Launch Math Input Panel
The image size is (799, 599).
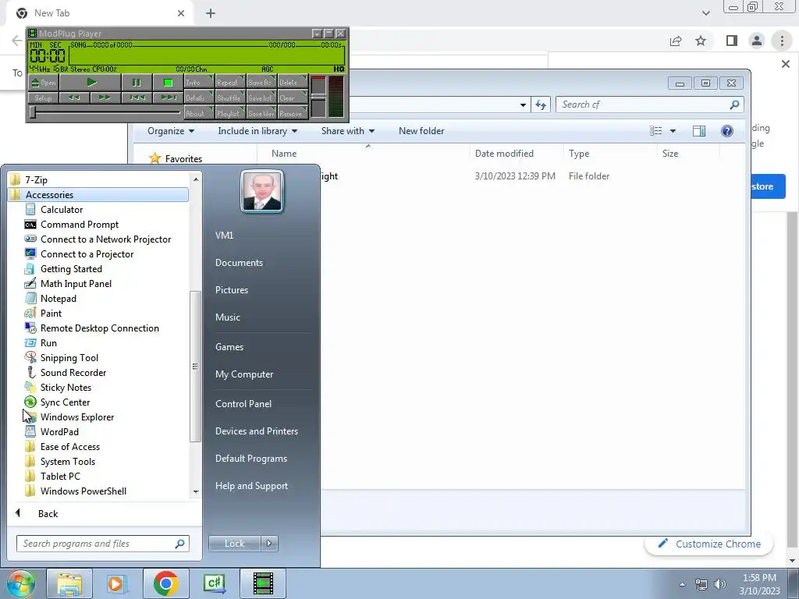[76, 283]
